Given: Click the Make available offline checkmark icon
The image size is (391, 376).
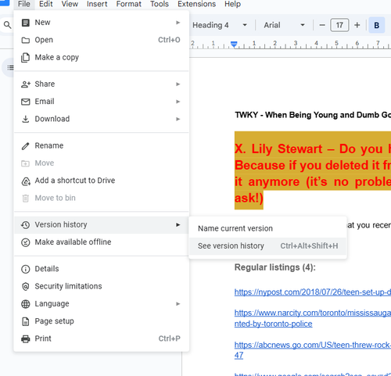Looking at the screenshot, I should (25, 242).
